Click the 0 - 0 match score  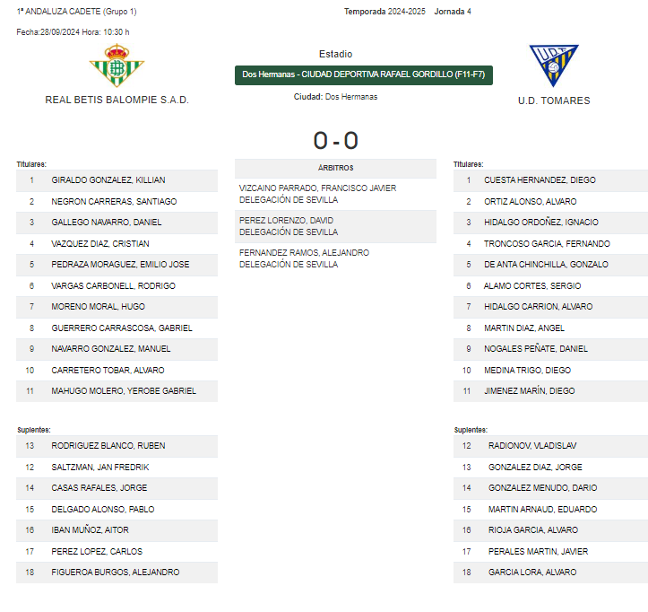click(335, 141)
